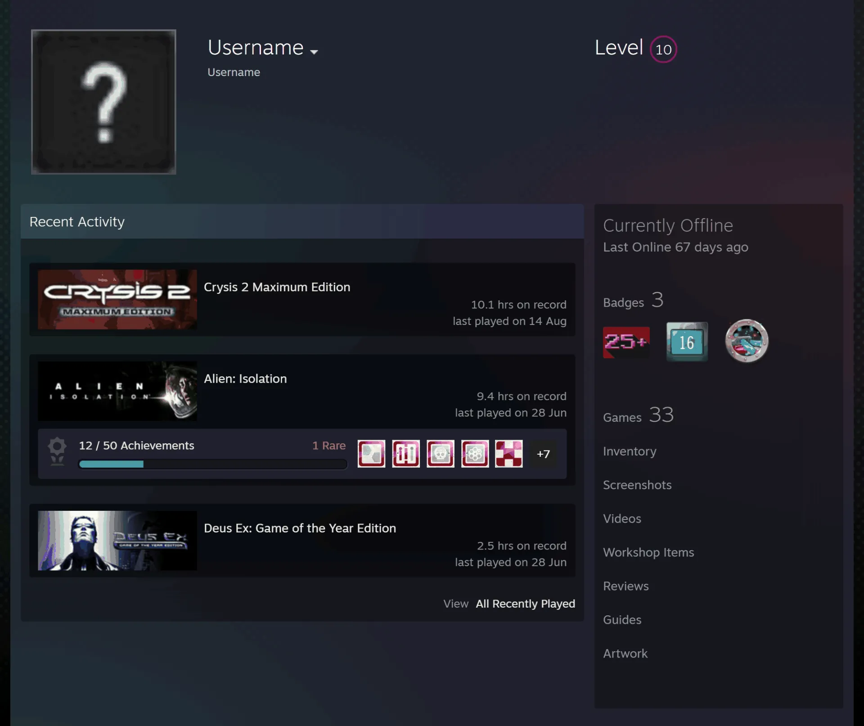Open the Deus Ex game banner
The width and height of the screenshot is (864, 726).
(117, 541)
